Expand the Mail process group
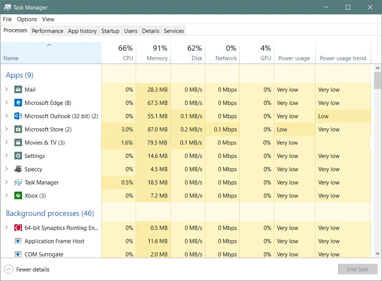Image resolution: width=382 pixels, height=281 pixels. [7, 90]
